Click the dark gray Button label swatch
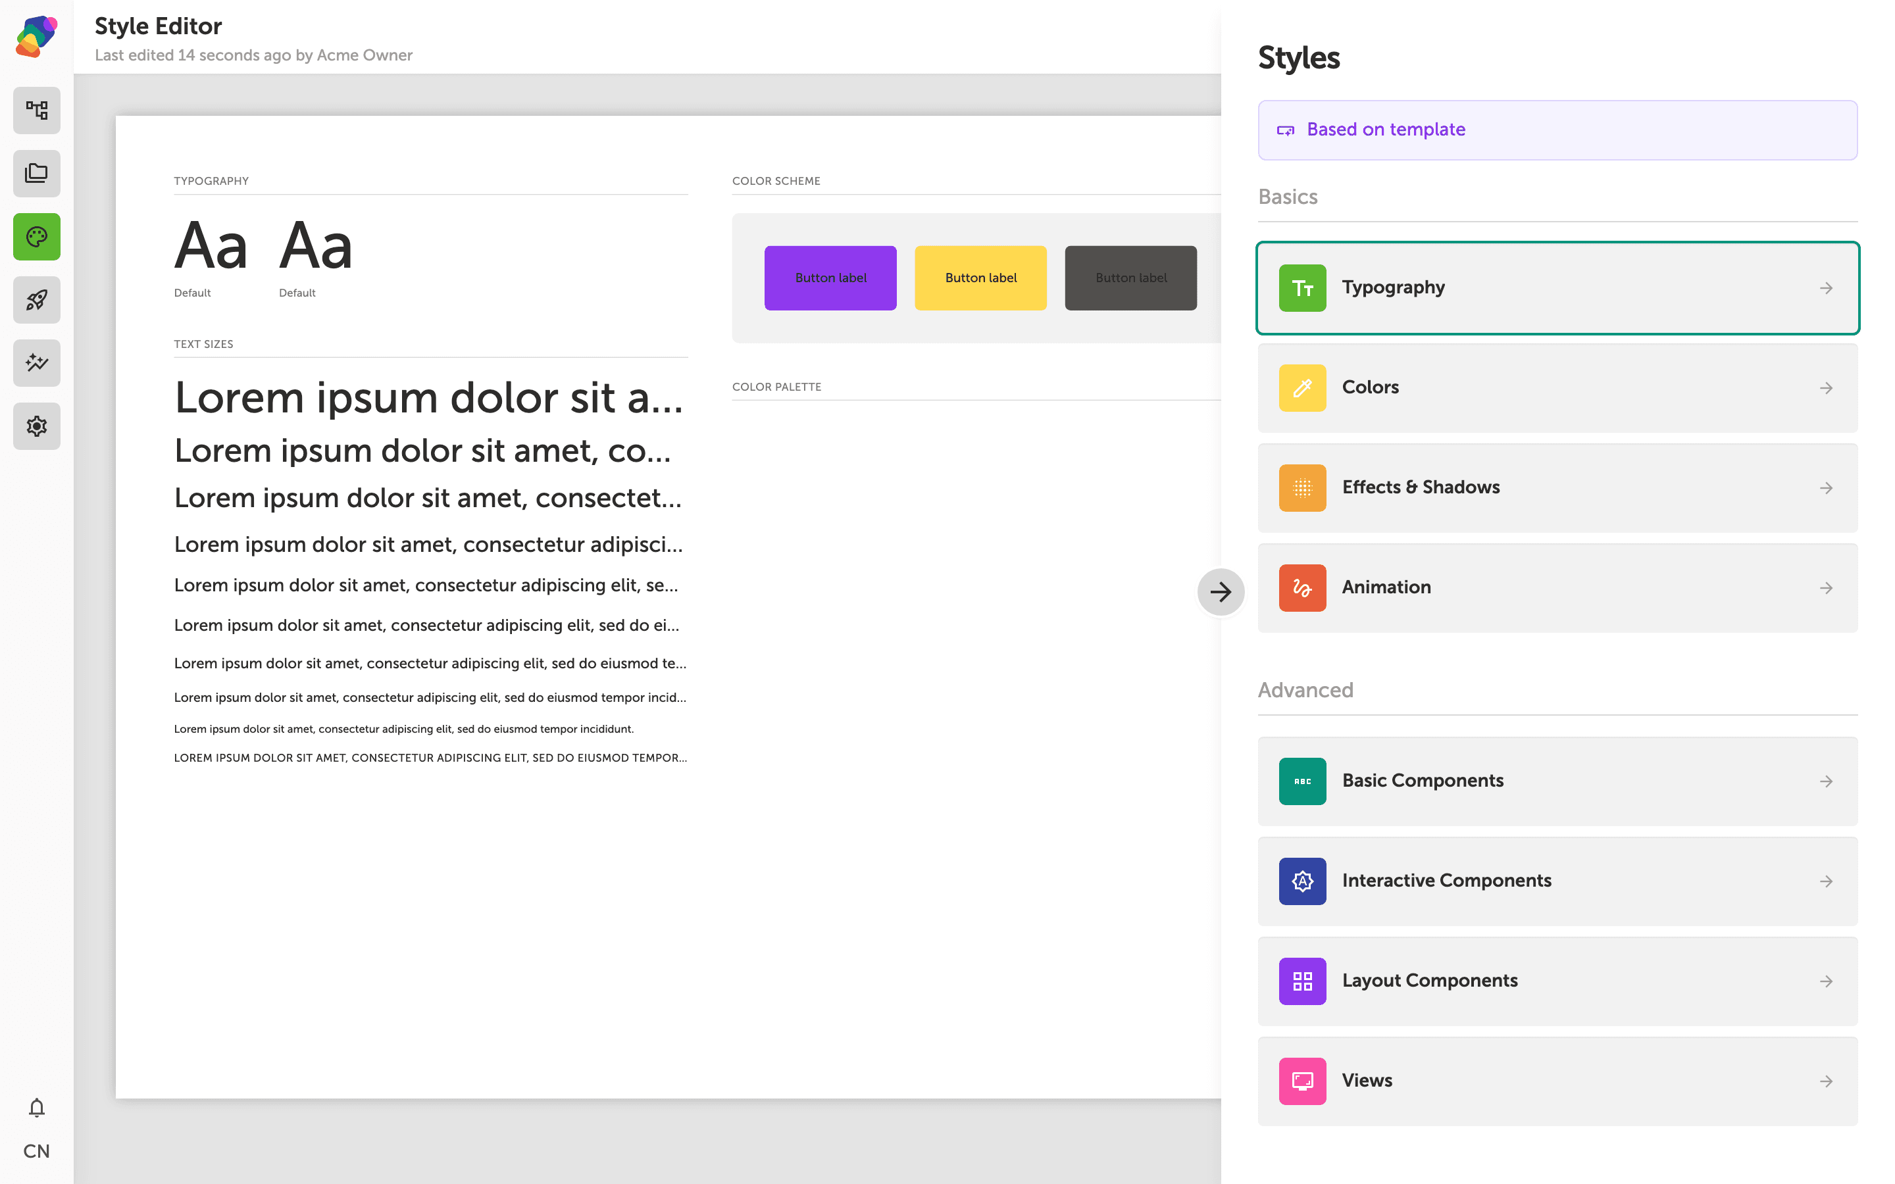 1130,278
